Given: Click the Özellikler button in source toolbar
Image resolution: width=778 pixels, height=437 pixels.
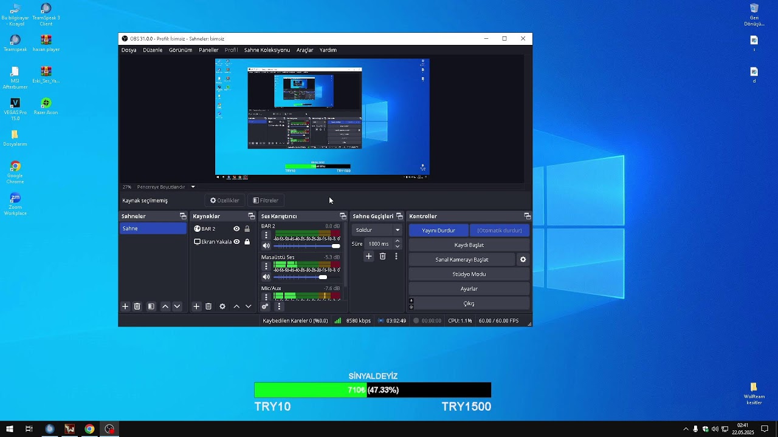Looking at the screenshot, I should (225, 200).
